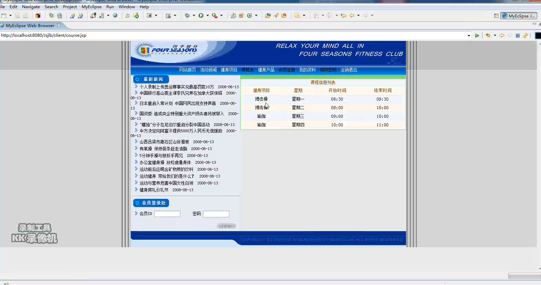This screenshot has width=541, height=285.
Task: Open the New wizard dropdown arrow
Action: (x=10, y=15)
